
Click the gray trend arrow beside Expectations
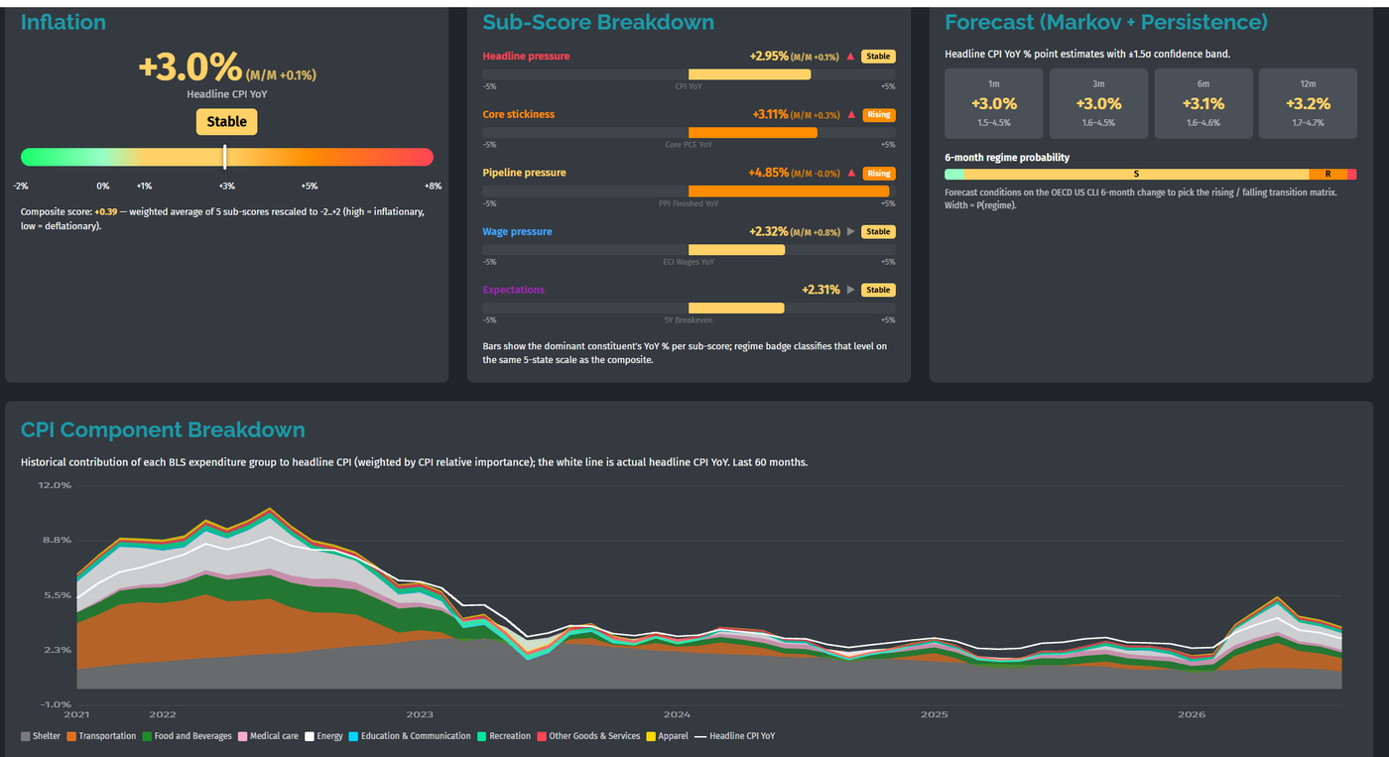850,290
